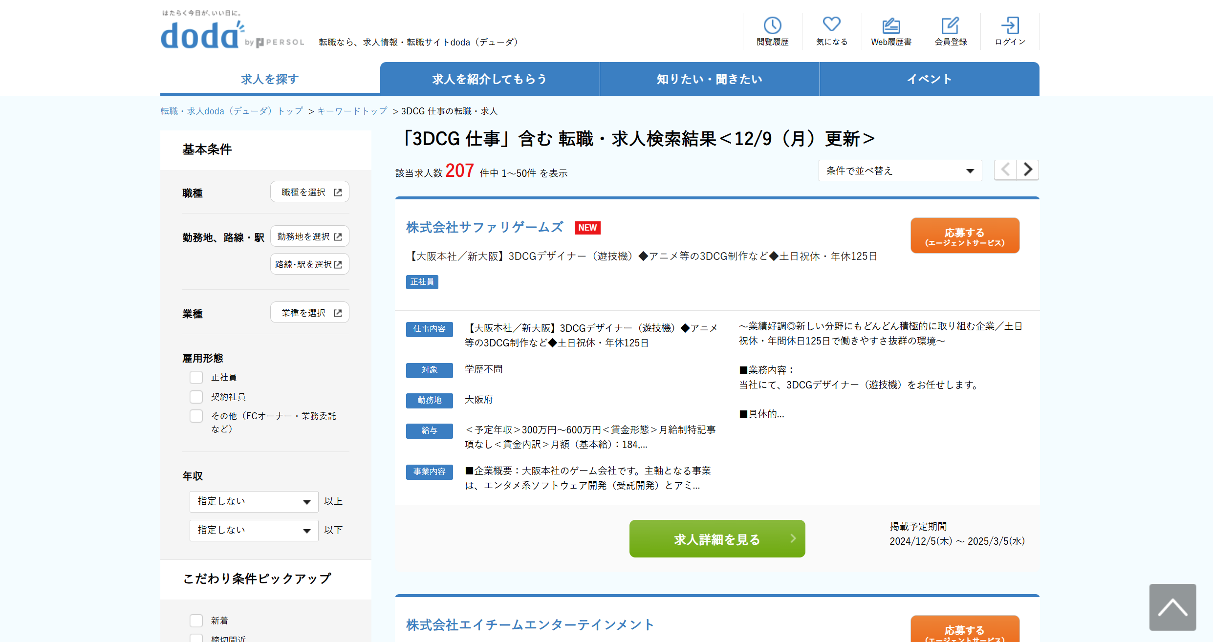Viewport: 1213px width, 642px height.
Task: Check the 新着 checkbox
Action: [196, 621]
